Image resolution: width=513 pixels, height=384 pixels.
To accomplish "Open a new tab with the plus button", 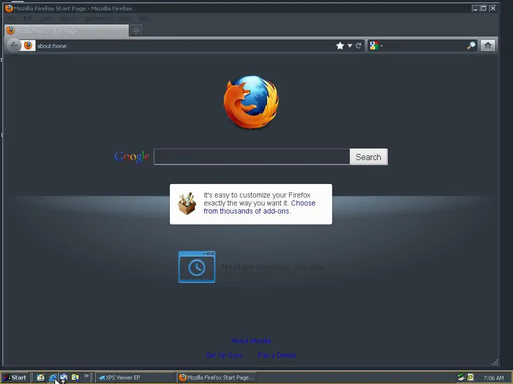I will (x=136, y=30).
